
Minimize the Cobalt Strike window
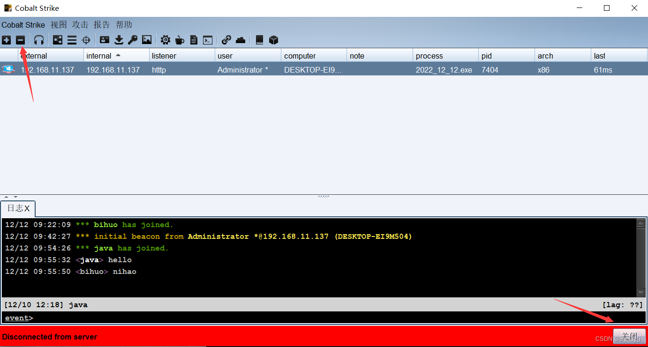[579, 8]
